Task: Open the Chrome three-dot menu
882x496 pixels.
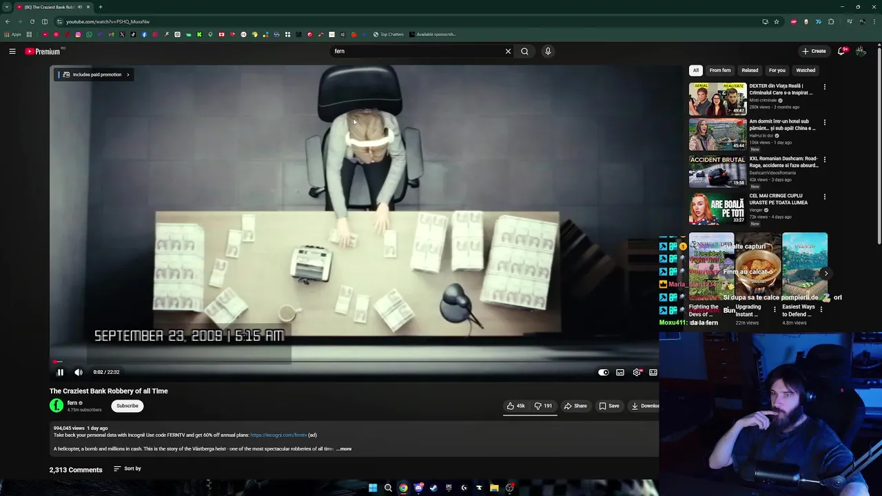Action: point(874,21)
